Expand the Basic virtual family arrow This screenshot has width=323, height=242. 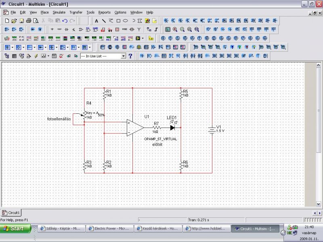click(x=34, y=47)
